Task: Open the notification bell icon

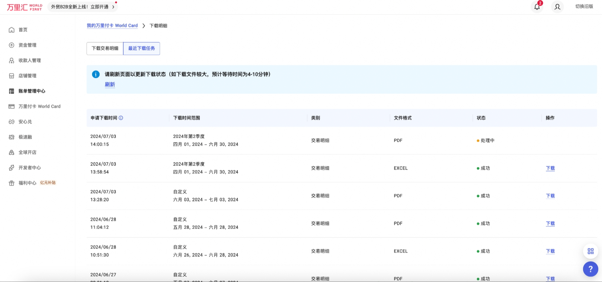Action: coord(537,7)
